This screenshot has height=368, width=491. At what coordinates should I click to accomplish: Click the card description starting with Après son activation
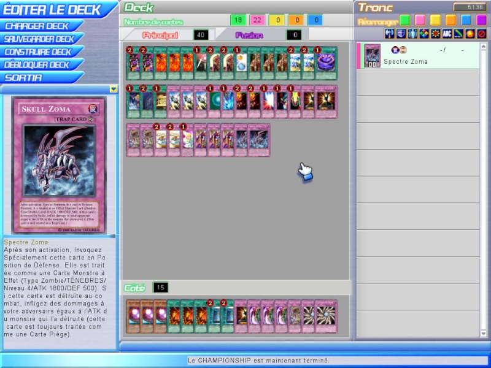pos(55,292)
